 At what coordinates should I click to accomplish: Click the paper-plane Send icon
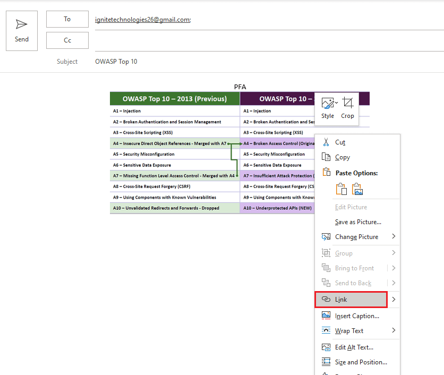pyautogui.click(x=22, y=24)
